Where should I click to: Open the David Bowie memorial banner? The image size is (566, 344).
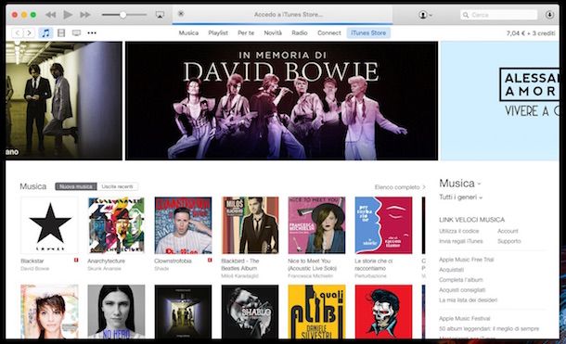[281, 100]
